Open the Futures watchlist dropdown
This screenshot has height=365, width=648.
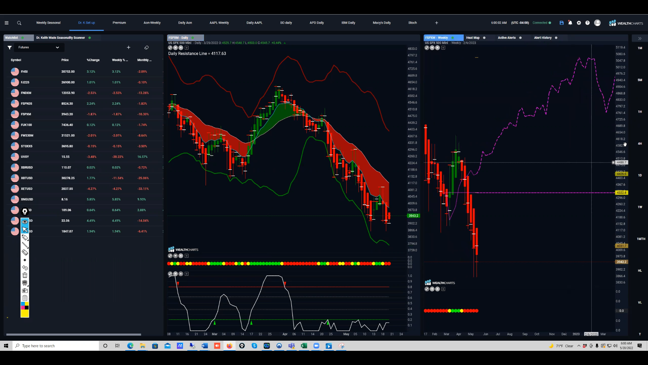pos(38,48)
